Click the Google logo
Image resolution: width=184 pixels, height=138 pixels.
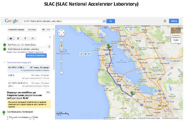point(11,21)
